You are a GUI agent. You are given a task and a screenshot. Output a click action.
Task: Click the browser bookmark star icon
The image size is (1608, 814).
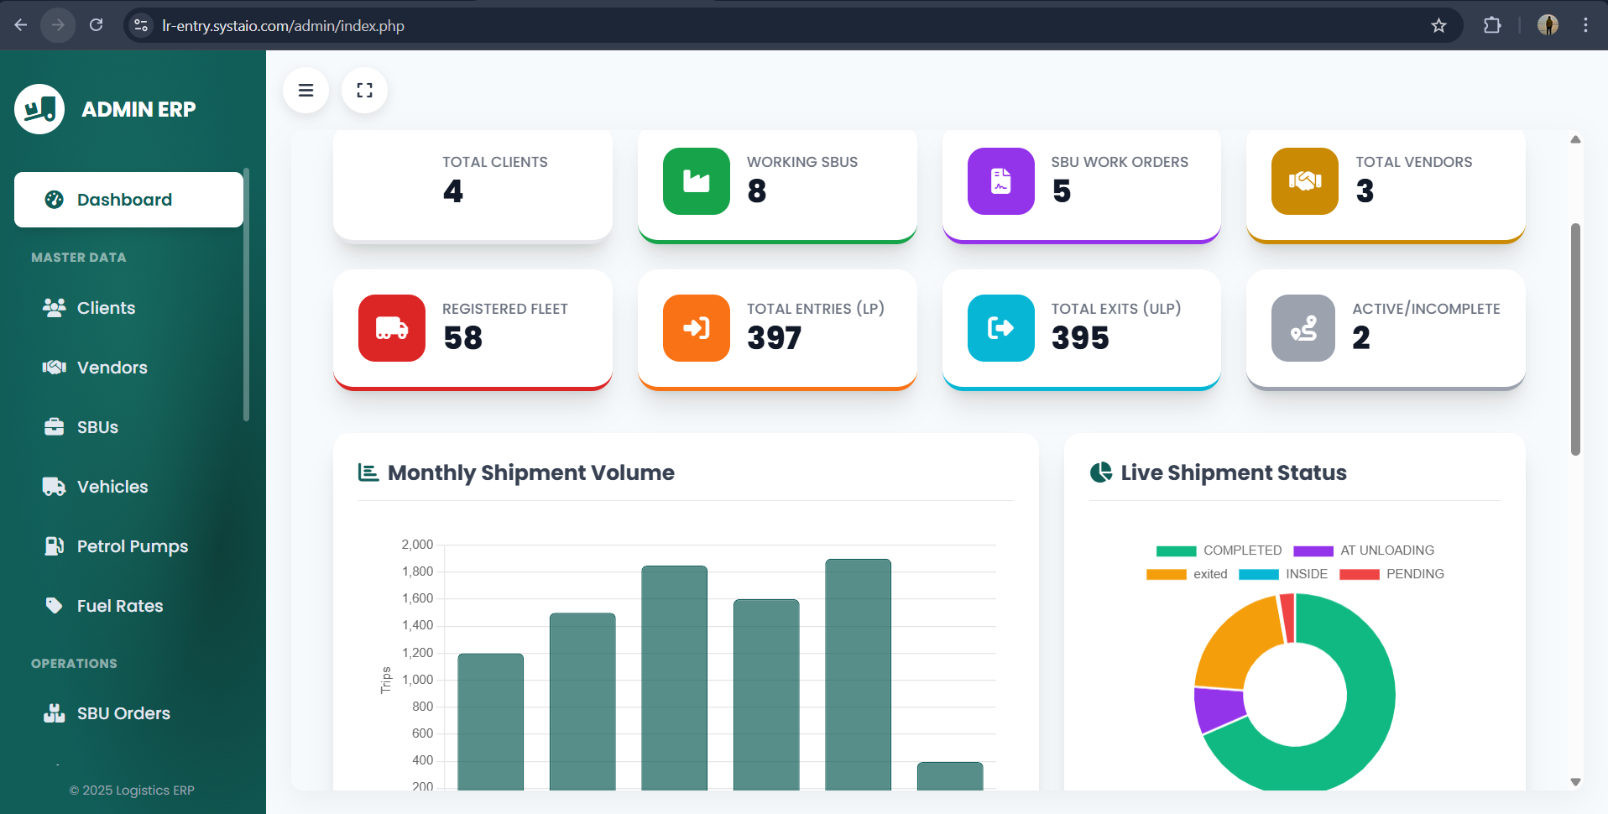click(x=1438, y=25)
